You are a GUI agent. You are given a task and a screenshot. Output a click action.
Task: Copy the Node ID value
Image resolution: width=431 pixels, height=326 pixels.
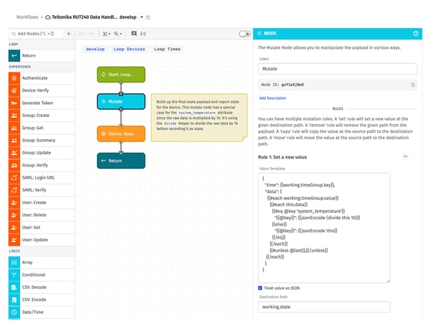click(x=413, y=85)
